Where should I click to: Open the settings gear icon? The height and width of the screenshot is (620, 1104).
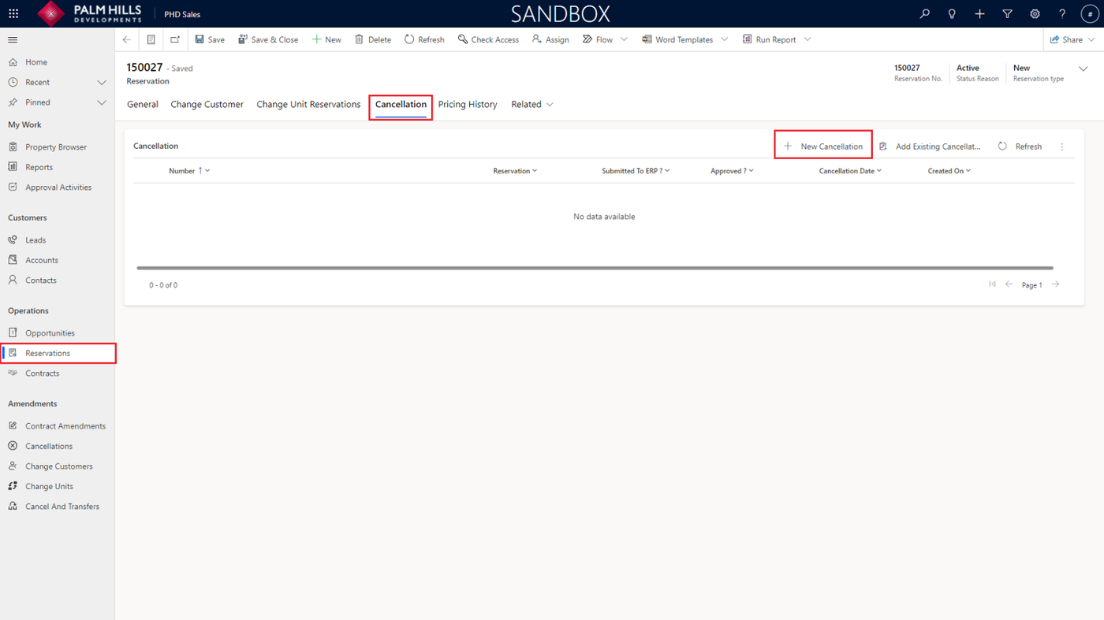(1035, 13)
